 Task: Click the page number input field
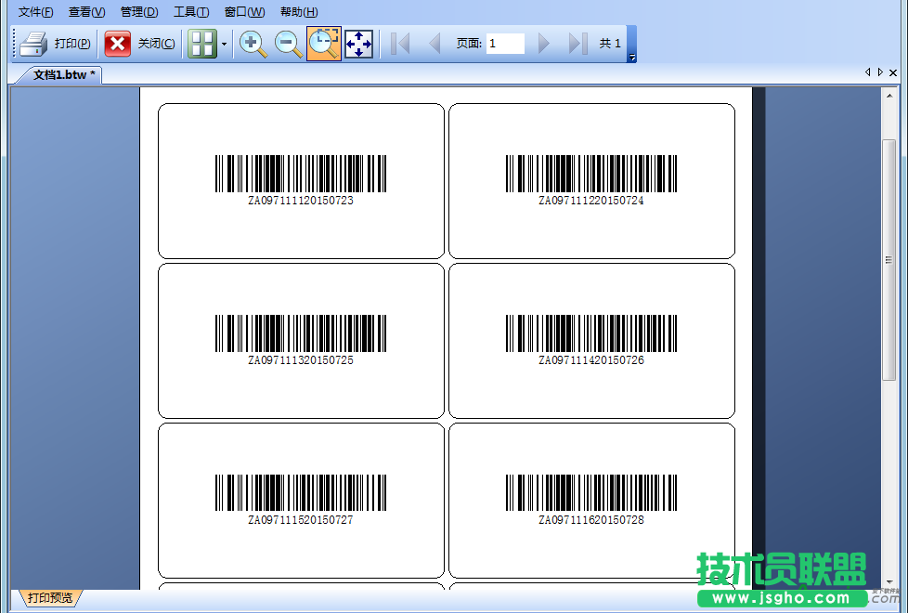pos(505,44)
